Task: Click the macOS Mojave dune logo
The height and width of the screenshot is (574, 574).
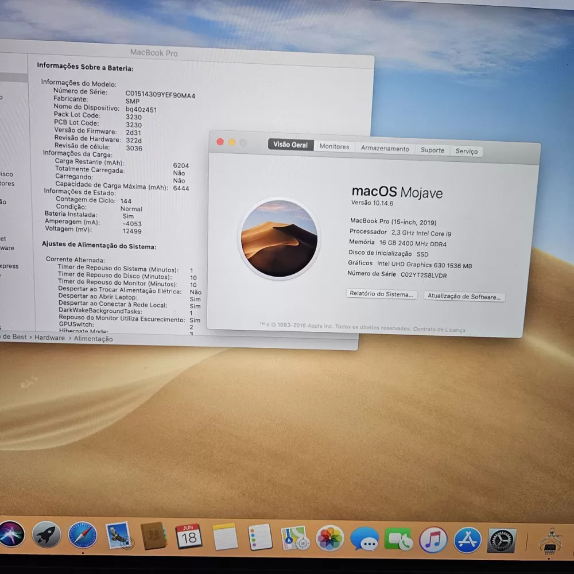Action: tap(280, 238)
